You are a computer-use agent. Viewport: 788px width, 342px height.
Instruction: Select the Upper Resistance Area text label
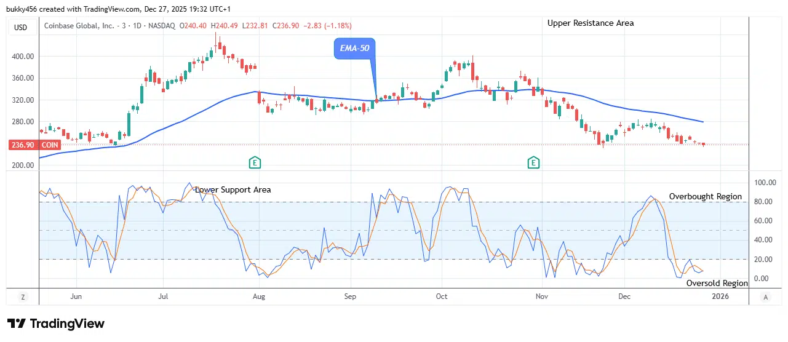click(x=591, y=23)
